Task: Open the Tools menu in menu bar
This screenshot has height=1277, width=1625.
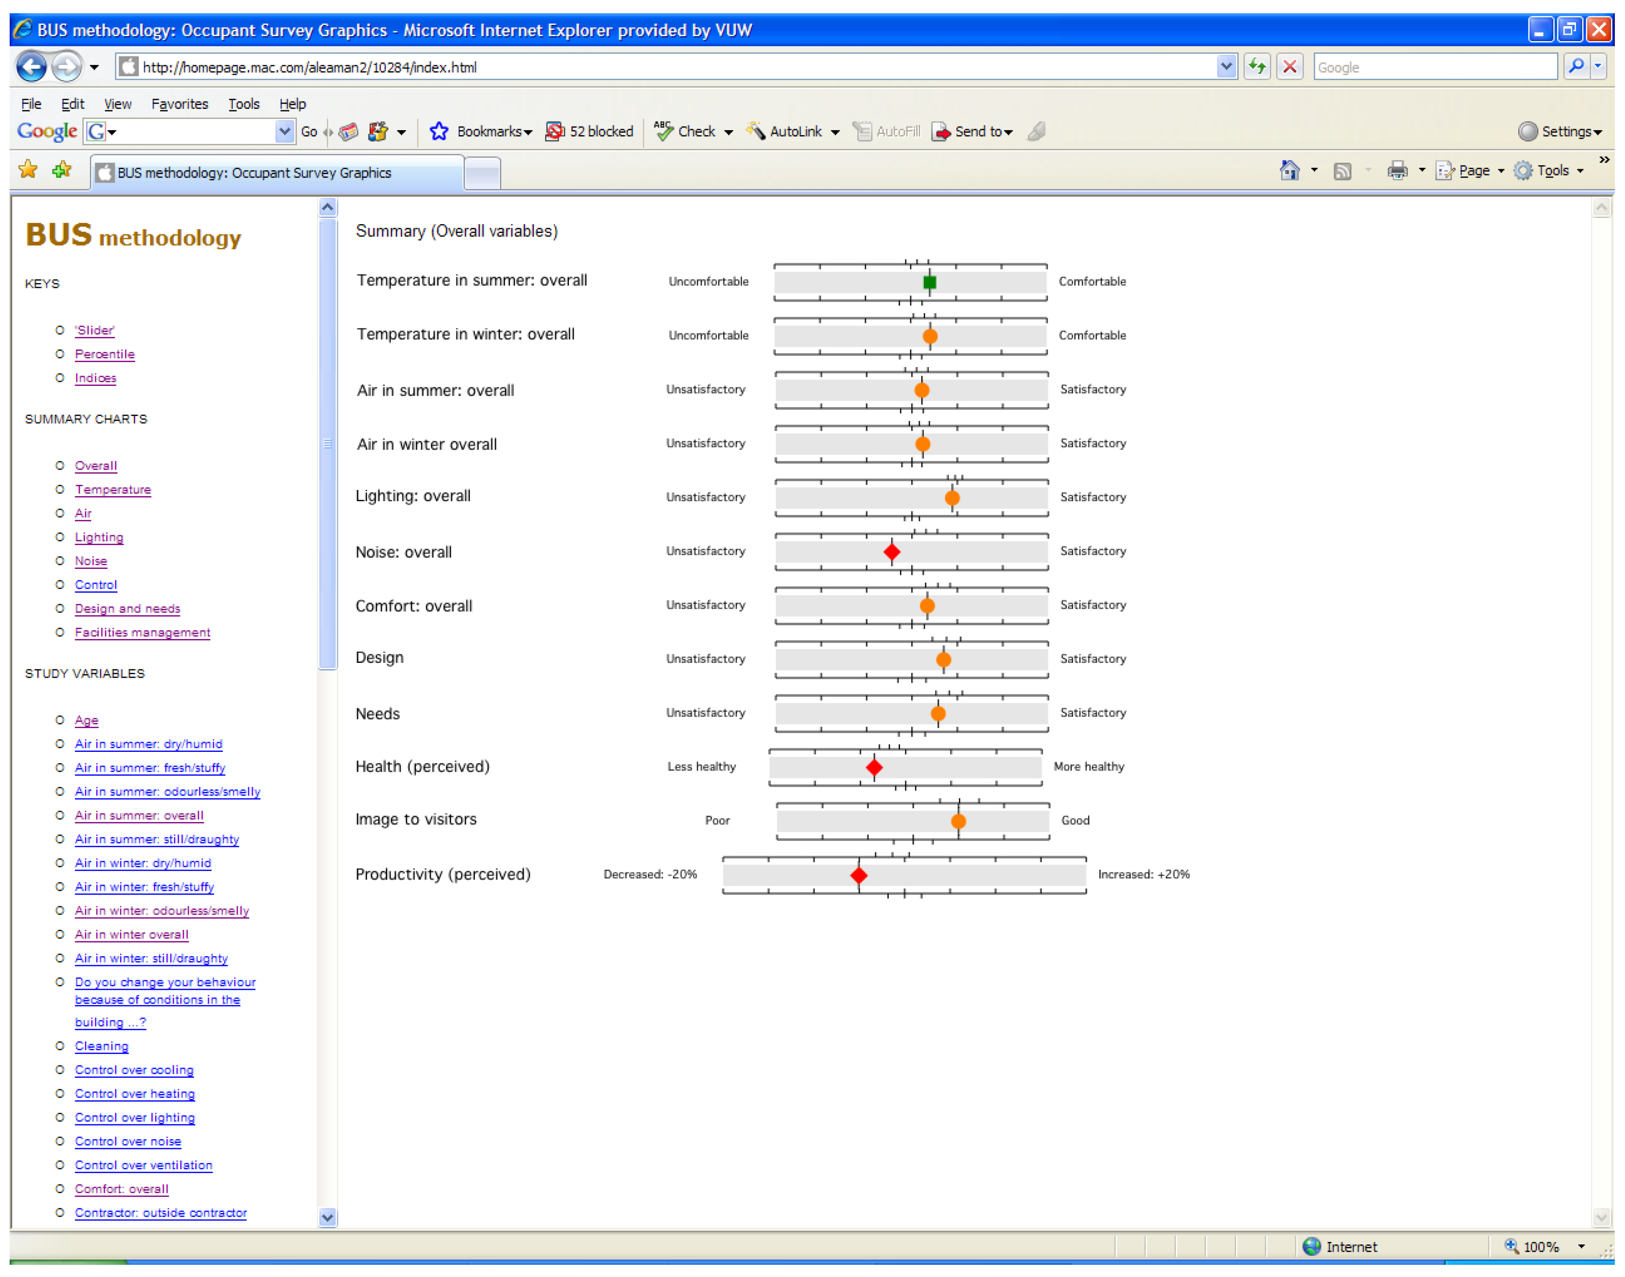Action: (x=244, y=104)
